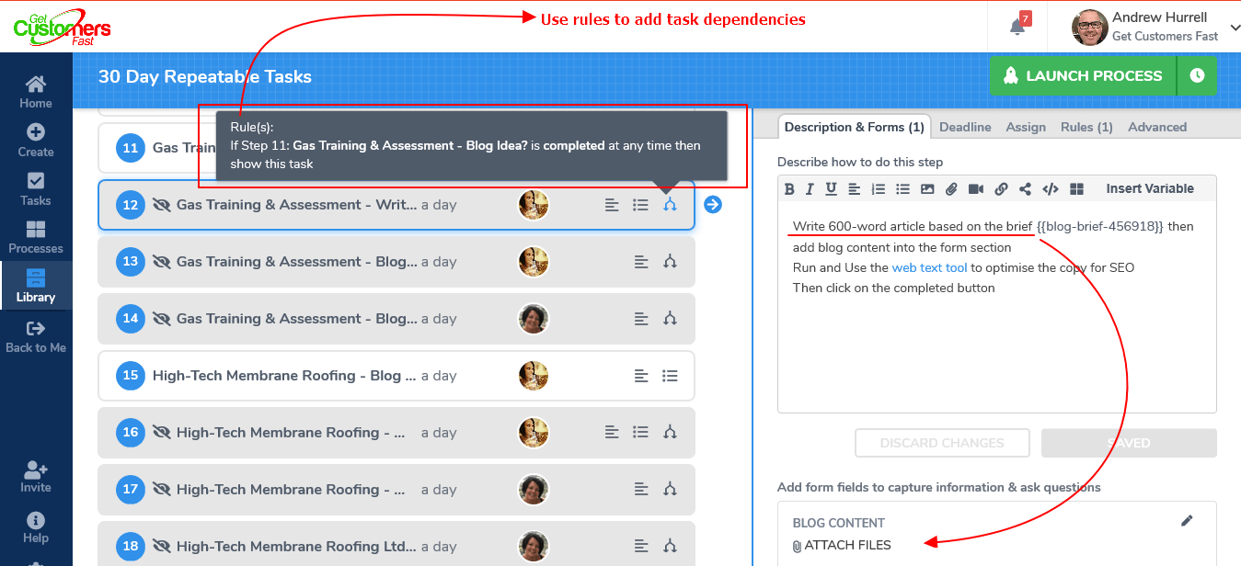This screenshot has height=566, width=1241.
Task: Click the Launch Process button
Action: click(x=1083, y=76)
